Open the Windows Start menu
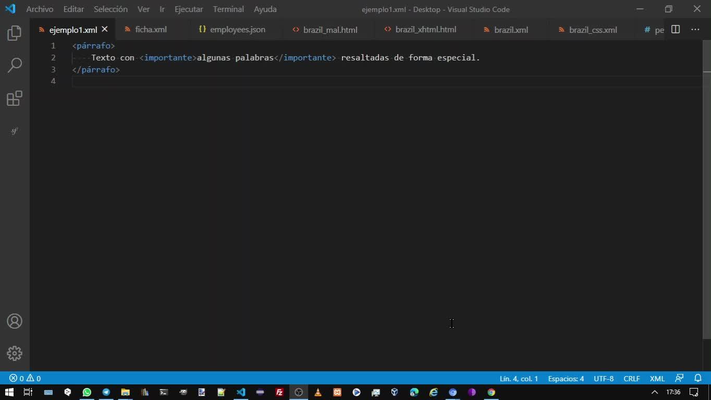Viewport: 711px width, 400px height. click(x=9, y=392)
